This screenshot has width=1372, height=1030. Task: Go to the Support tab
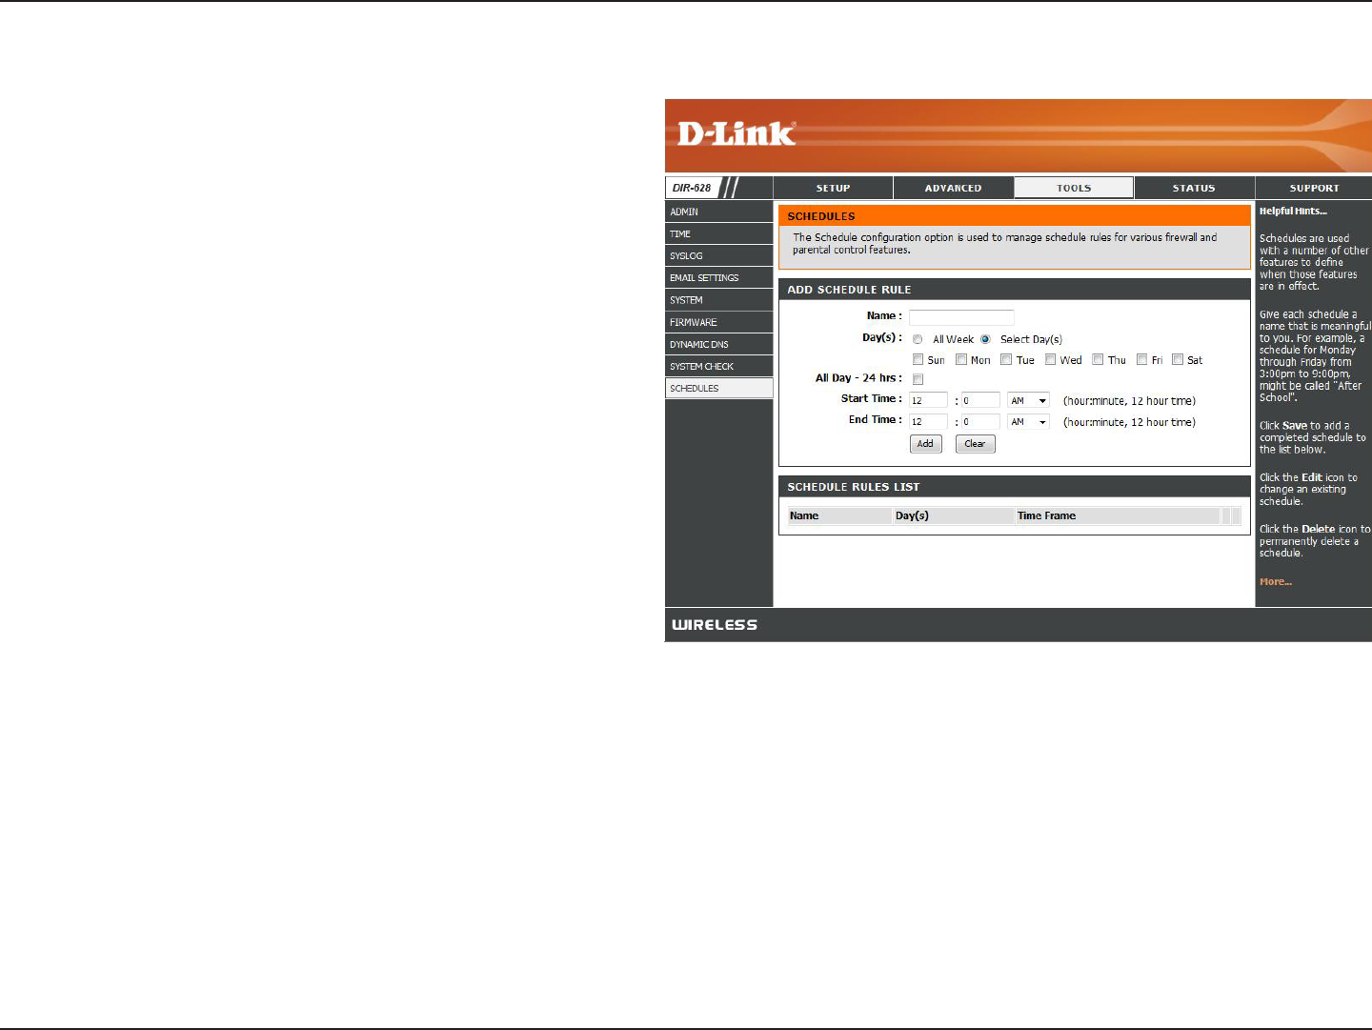tap(1314, 188)
